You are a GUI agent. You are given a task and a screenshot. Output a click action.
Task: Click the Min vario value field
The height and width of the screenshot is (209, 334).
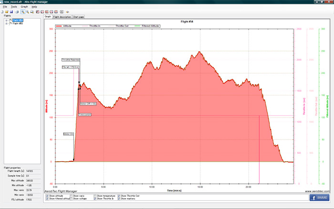pos(33,195)
